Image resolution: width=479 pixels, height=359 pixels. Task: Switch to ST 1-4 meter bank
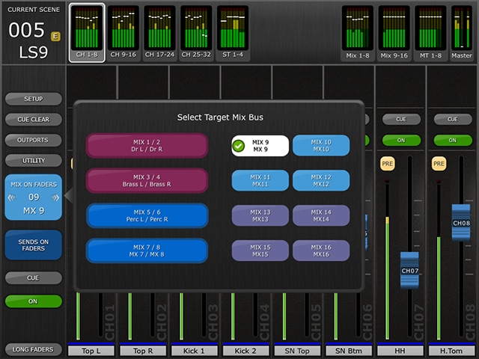click(233, 31)
